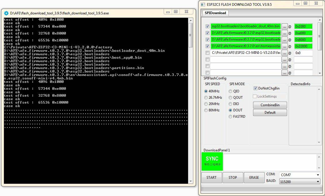Toggle the LockSettings checkbox
325x196 pixels.
pyautogui.click(x=255, y=96)
